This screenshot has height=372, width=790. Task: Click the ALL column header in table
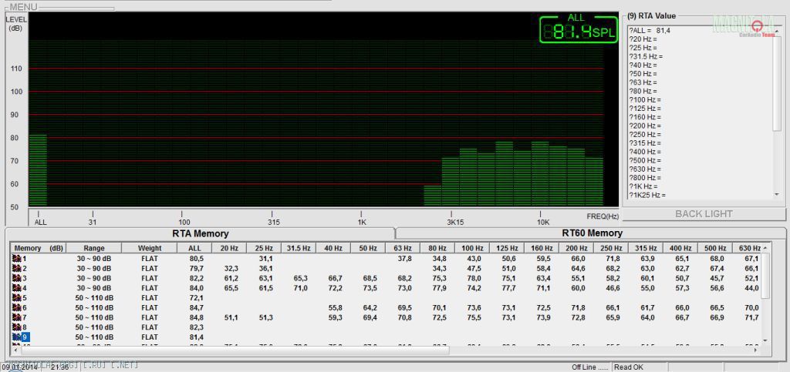pos(194,248)
